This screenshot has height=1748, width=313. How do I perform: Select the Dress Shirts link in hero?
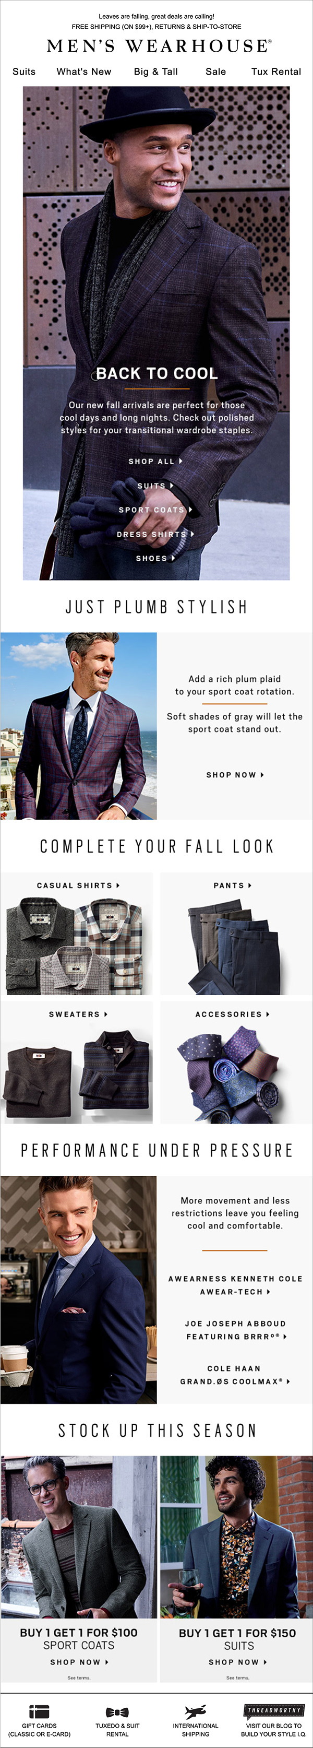pyautogui.click(x=155, y=534)
